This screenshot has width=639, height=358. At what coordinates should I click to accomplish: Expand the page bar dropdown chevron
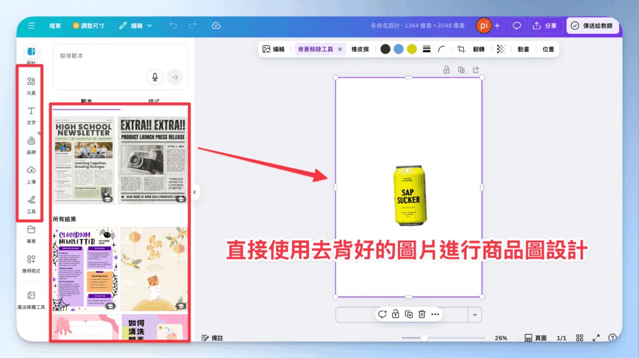point(475,315)
